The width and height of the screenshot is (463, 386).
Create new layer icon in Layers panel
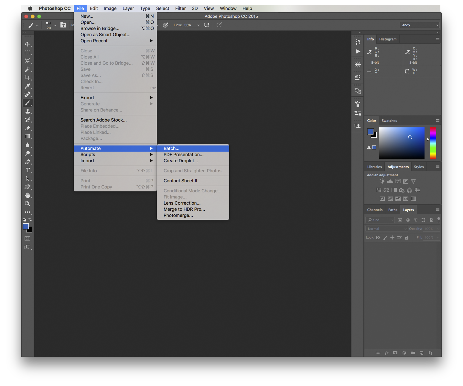pos(422,353)
